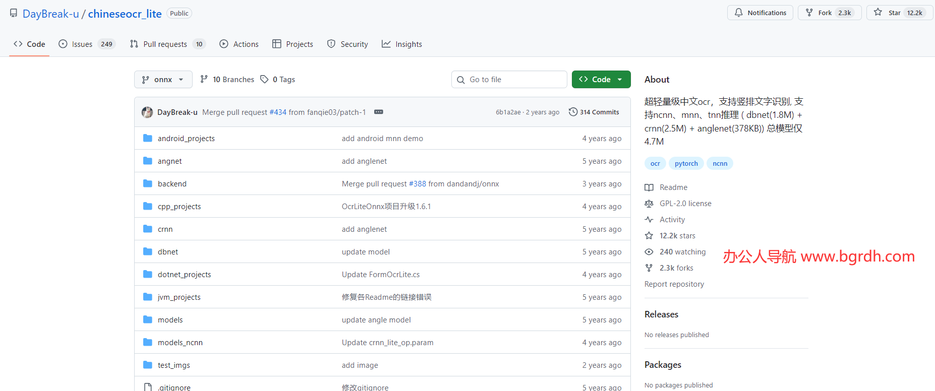Star the repository with the Star button
The image size is (935, 391).
pyautogui.click(x=900, y=13)
